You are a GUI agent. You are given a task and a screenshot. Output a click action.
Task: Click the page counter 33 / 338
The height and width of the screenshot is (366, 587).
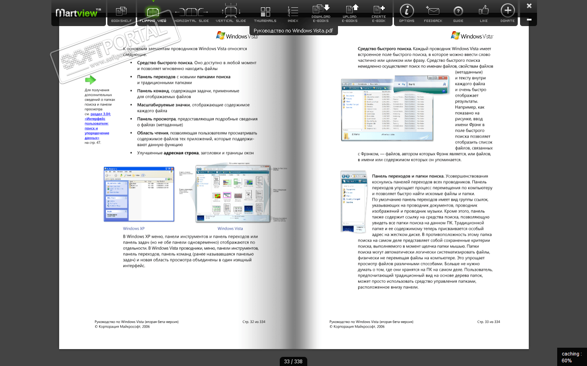[293, 361]
